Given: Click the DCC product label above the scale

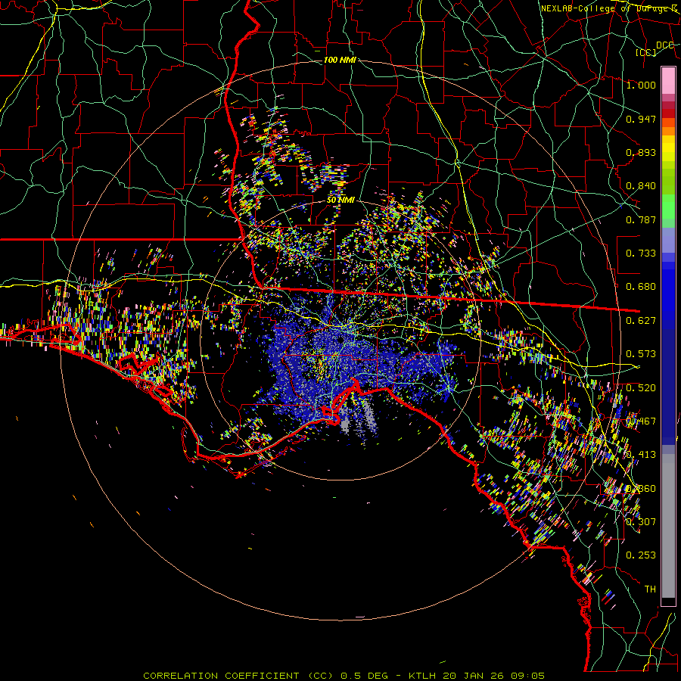Looking at the screenshot, I should 664,45.
